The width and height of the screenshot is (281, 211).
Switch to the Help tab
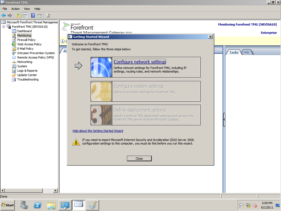tap(246, 52)
